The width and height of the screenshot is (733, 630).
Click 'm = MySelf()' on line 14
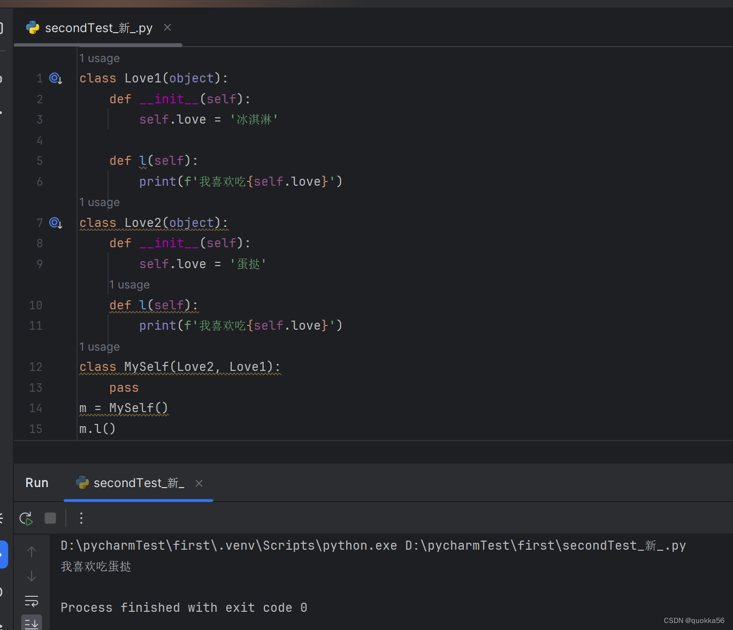pyautogui.click(x=124, y=408)
